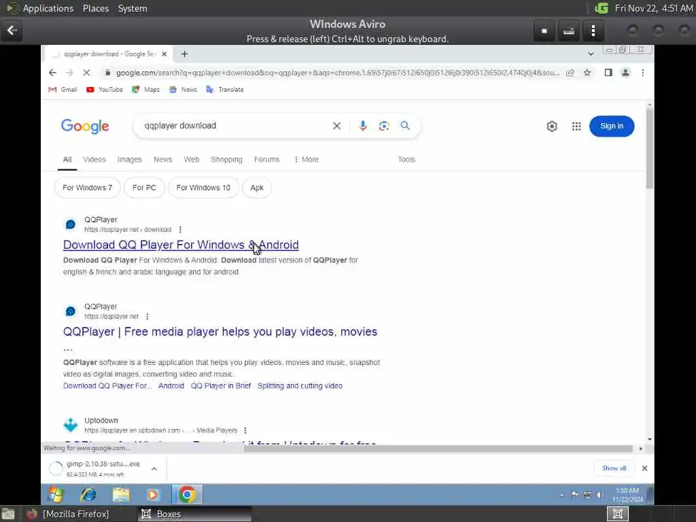Open more options for Uptodown result

pyautogui.click(x=245, y=430)
